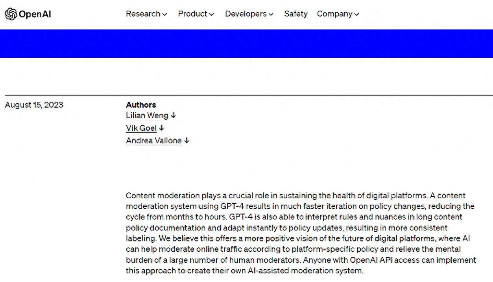Open the Developers menu
Screen dimensions: 493x282
click(x=246, y=14)
